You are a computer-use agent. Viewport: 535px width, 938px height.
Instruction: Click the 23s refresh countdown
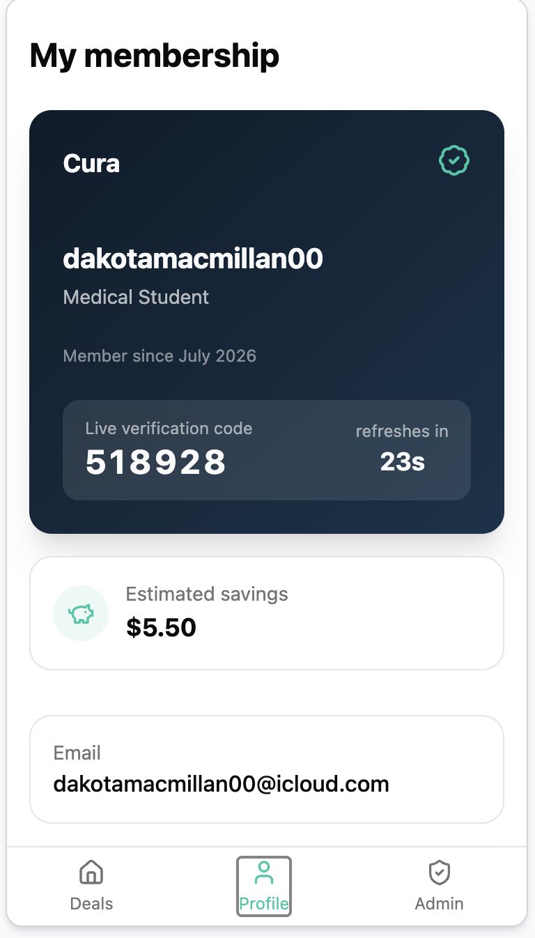coord(403,461)
